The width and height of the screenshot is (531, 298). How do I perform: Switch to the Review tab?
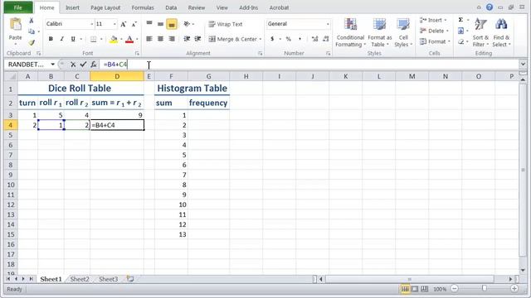coord(197,7)
